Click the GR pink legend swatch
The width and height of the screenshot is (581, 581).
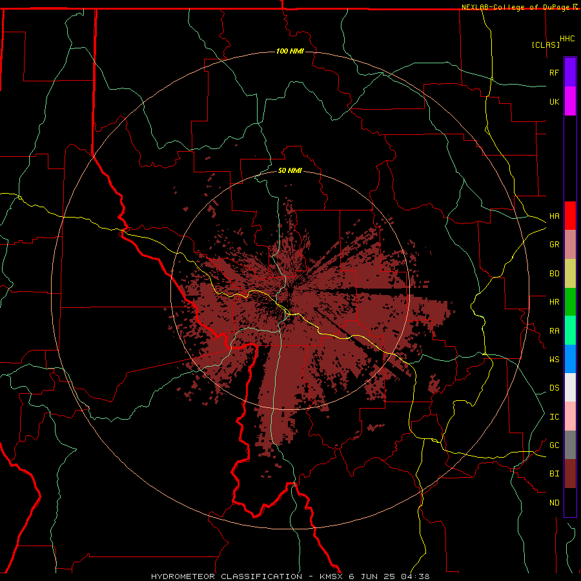tap(570, 245)
